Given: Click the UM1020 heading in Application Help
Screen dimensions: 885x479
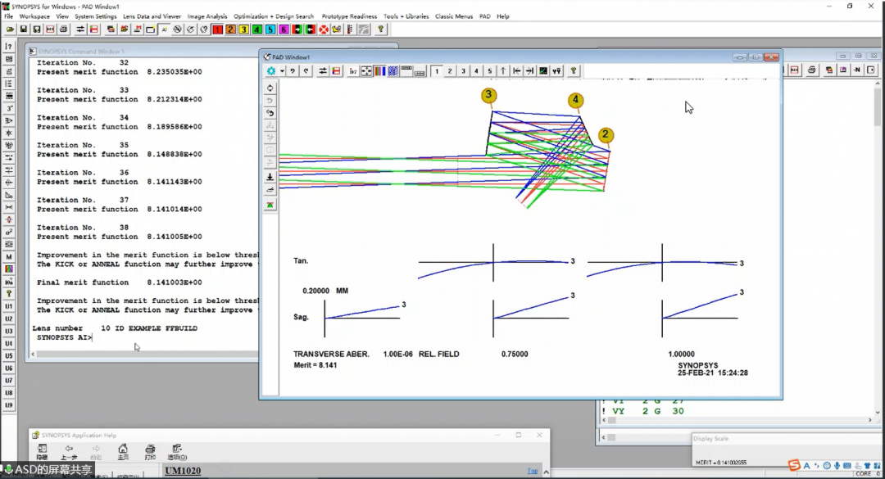Looking at the screenshot, I should click(183, 471).
